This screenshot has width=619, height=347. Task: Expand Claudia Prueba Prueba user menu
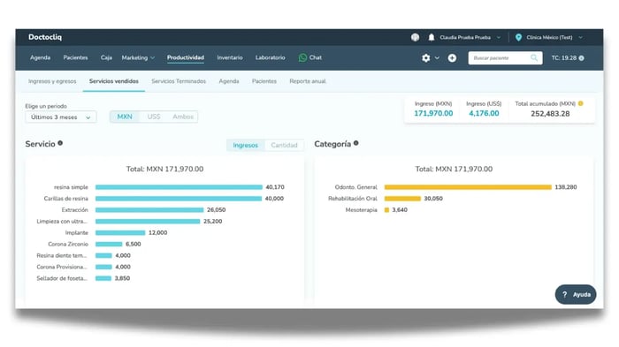coord(470,37)
